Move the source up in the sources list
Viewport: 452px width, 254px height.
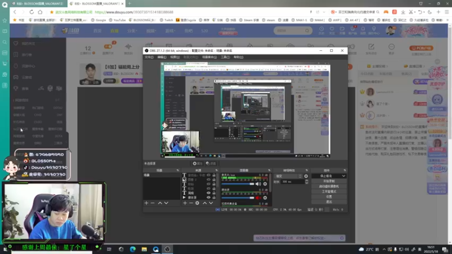(205, 203)
